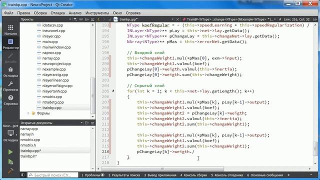Split the Открытые документы panel

86,123
